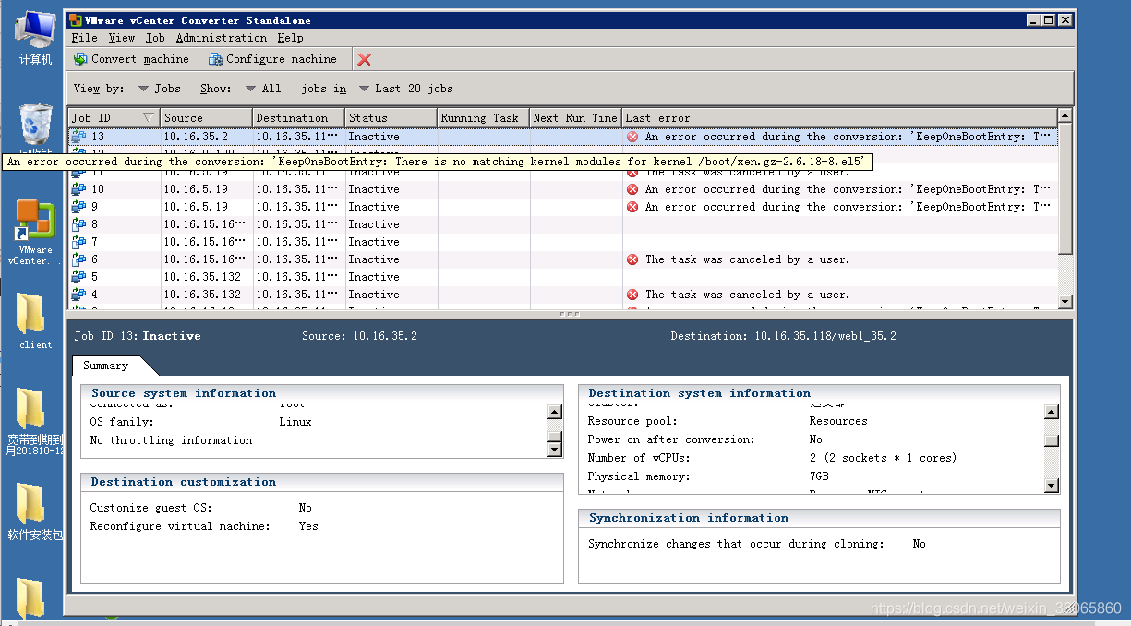Open the Help menu
The height and width of the screenshot is (626, 1131).
click(290, 38)
